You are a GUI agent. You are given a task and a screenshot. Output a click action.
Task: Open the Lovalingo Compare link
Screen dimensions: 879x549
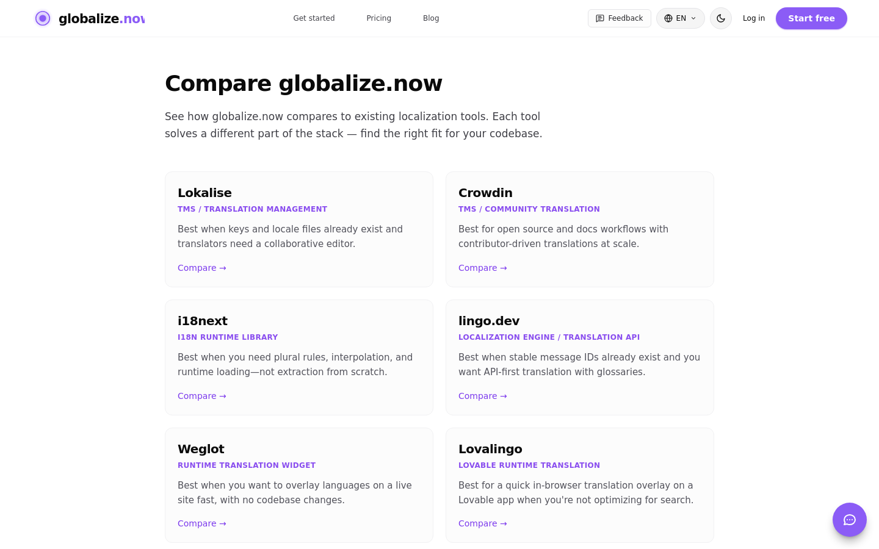483,523
